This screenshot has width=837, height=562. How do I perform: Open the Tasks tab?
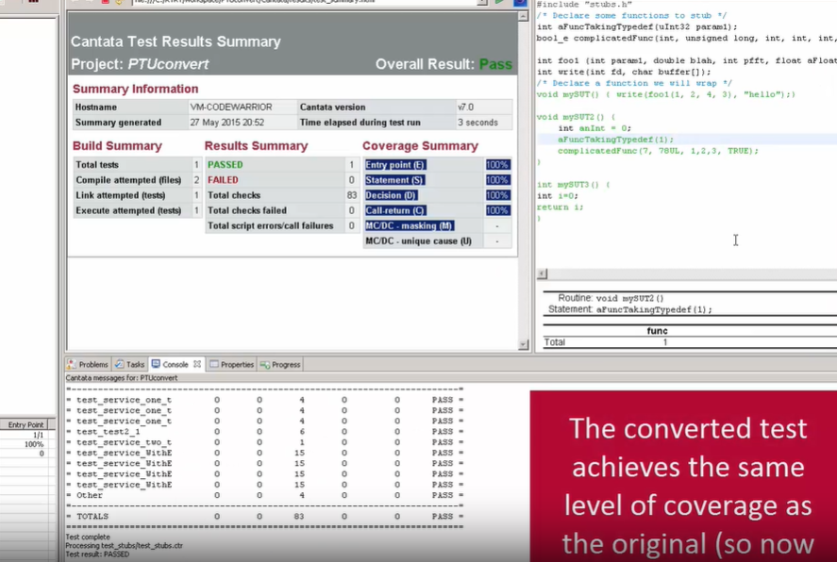(129, 364)
